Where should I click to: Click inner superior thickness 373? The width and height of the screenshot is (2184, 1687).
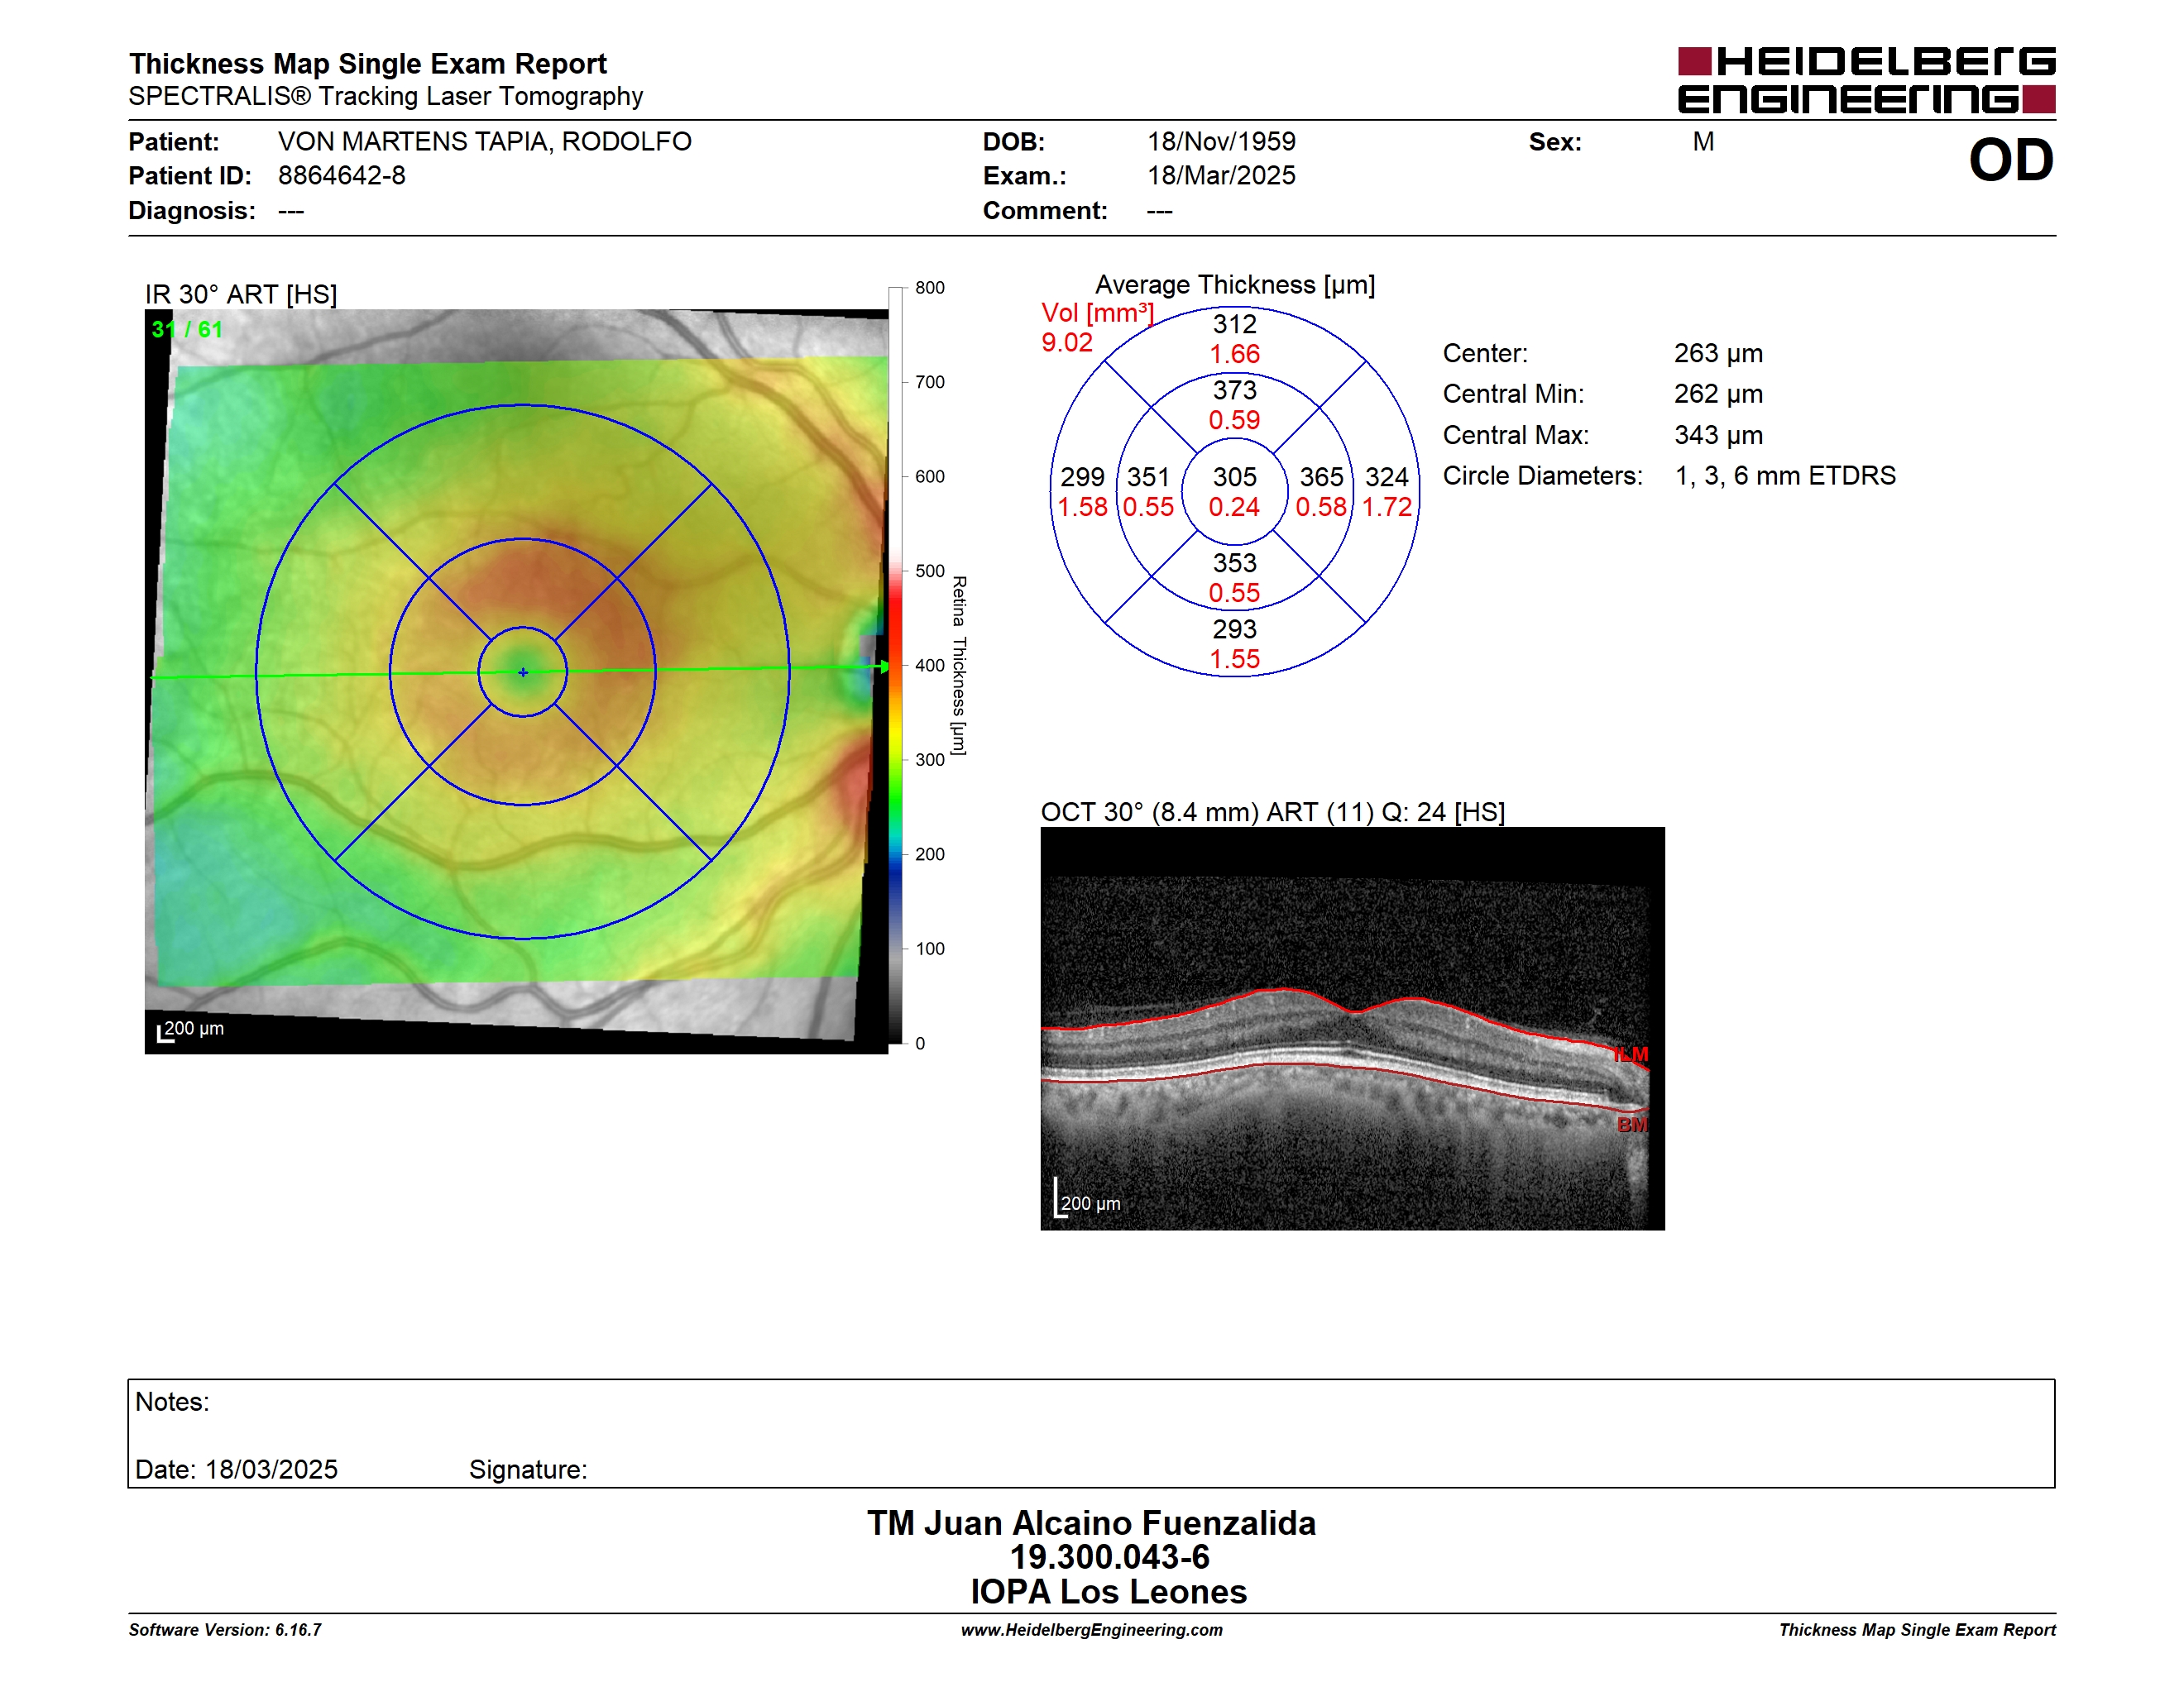coord(1234,389)
